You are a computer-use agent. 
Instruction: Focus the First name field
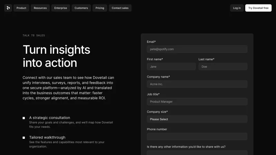pyautogui.click(x=171, y=66)
